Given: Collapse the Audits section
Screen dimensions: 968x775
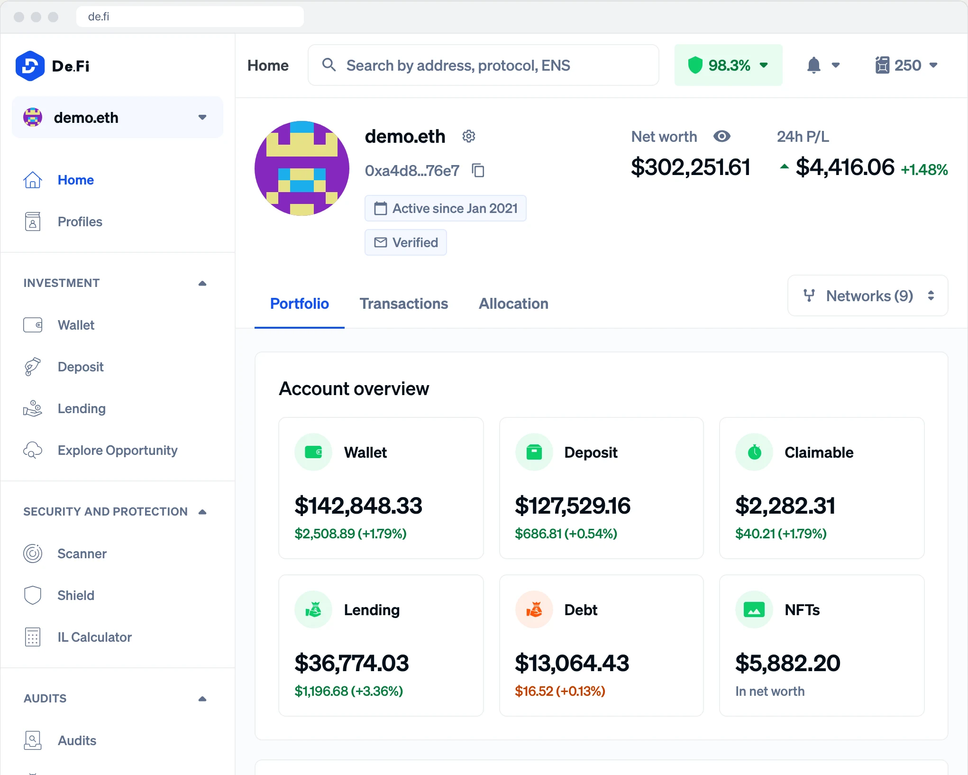Looking at the screenshot, I should [202, 699].
